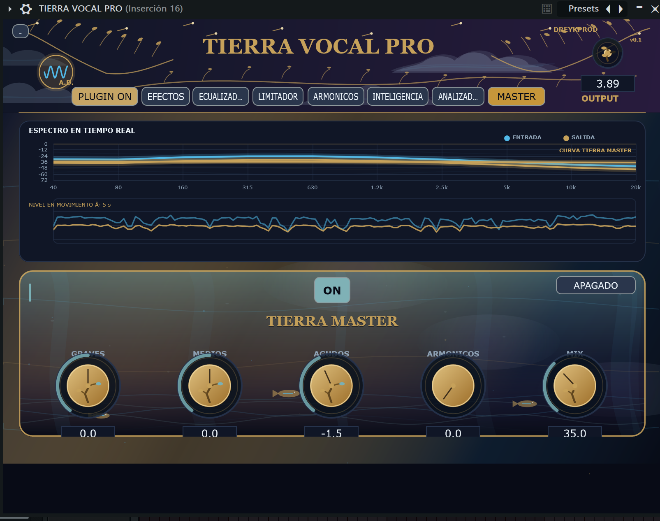Toggle the Tierra Master ON button
660x521 pixels.
[x=332, y=290]
